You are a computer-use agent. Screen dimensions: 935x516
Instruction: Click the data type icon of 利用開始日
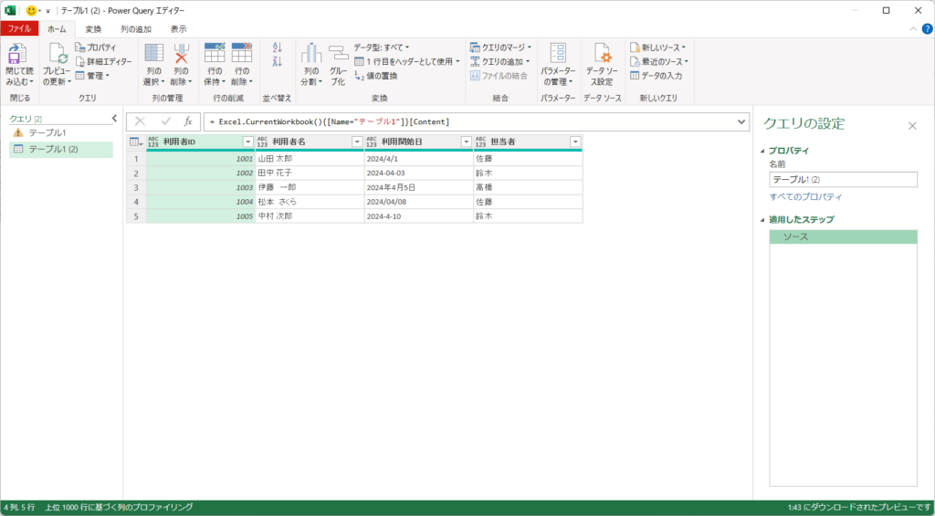373,142
